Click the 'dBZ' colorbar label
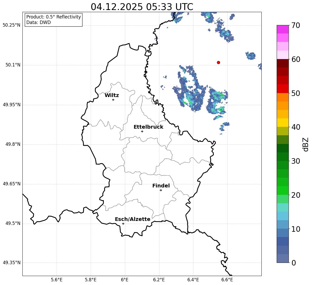The height and width of the screenshot is (285, 312). [305, 144]
